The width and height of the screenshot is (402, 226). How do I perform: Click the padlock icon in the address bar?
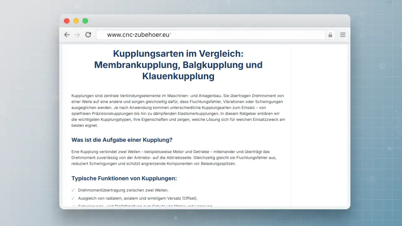(x=330, y=35)
